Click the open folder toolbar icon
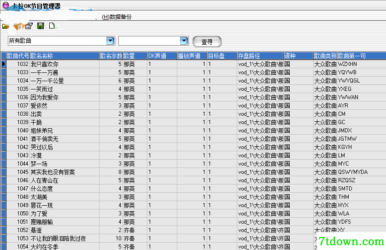 coord(6,26)
